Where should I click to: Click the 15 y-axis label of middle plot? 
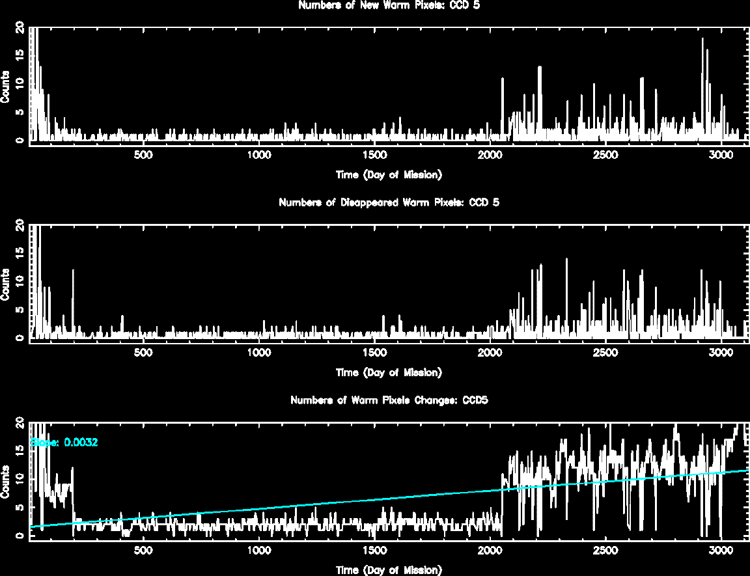(x=20, y=253)
